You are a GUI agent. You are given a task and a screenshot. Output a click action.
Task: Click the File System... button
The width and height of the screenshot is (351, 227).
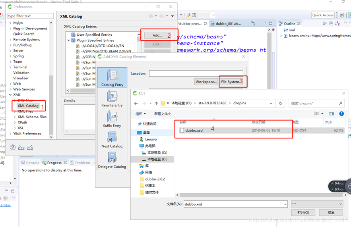(x=231, y=82)
